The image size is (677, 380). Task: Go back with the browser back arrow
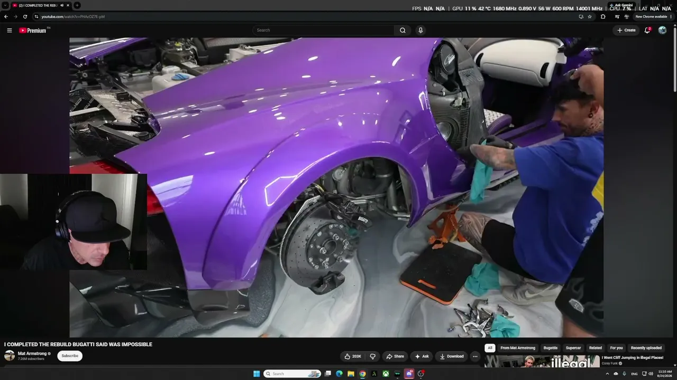[x=6, y=16]
